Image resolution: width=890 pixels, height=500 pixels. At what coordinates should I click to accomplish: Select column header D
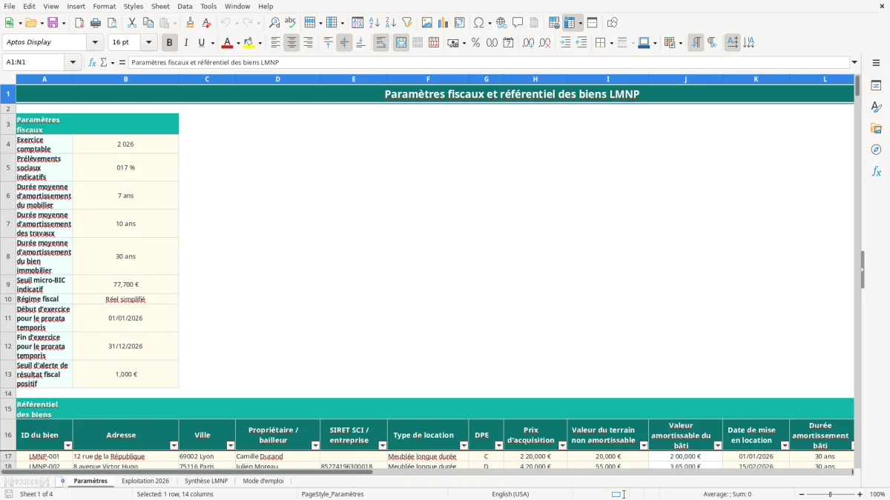(277, 79)
